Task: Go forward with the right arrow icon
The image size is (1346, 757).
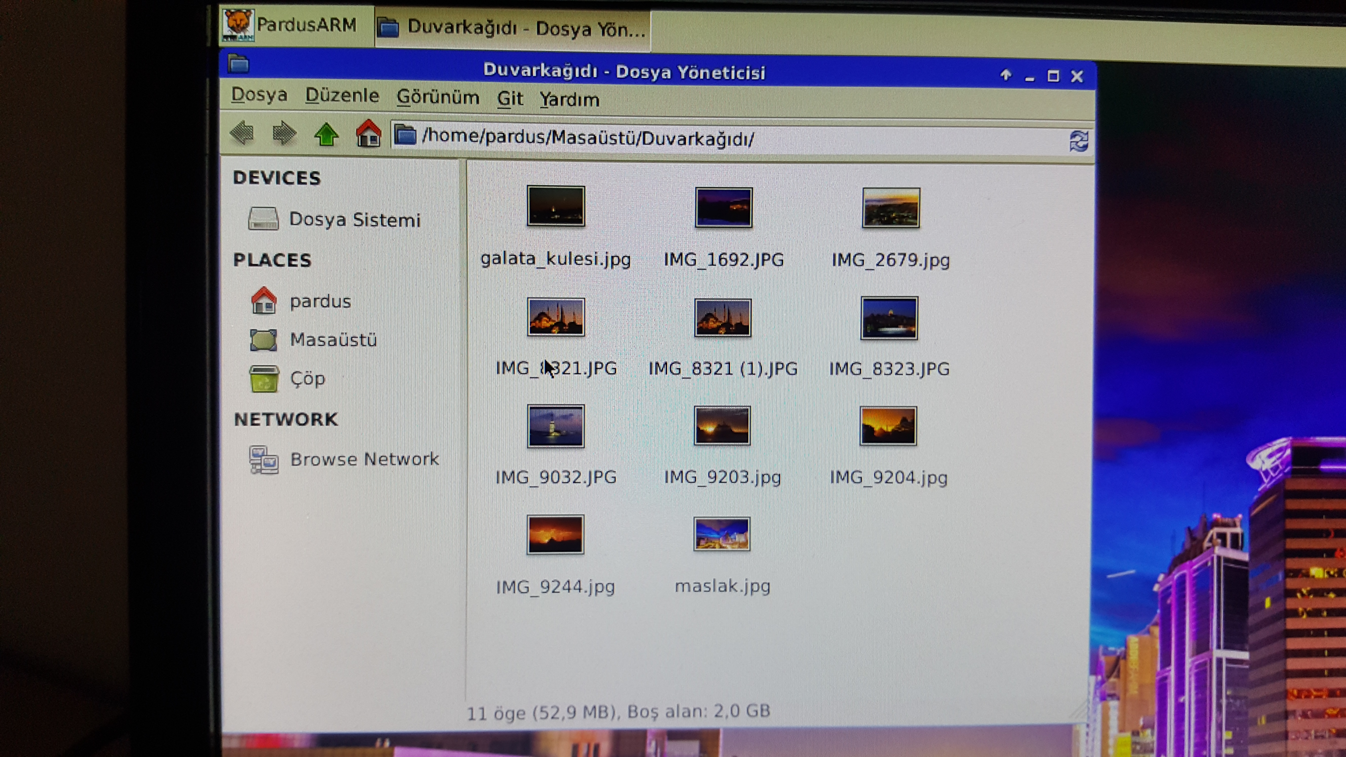Action: [x=284, y=133]
